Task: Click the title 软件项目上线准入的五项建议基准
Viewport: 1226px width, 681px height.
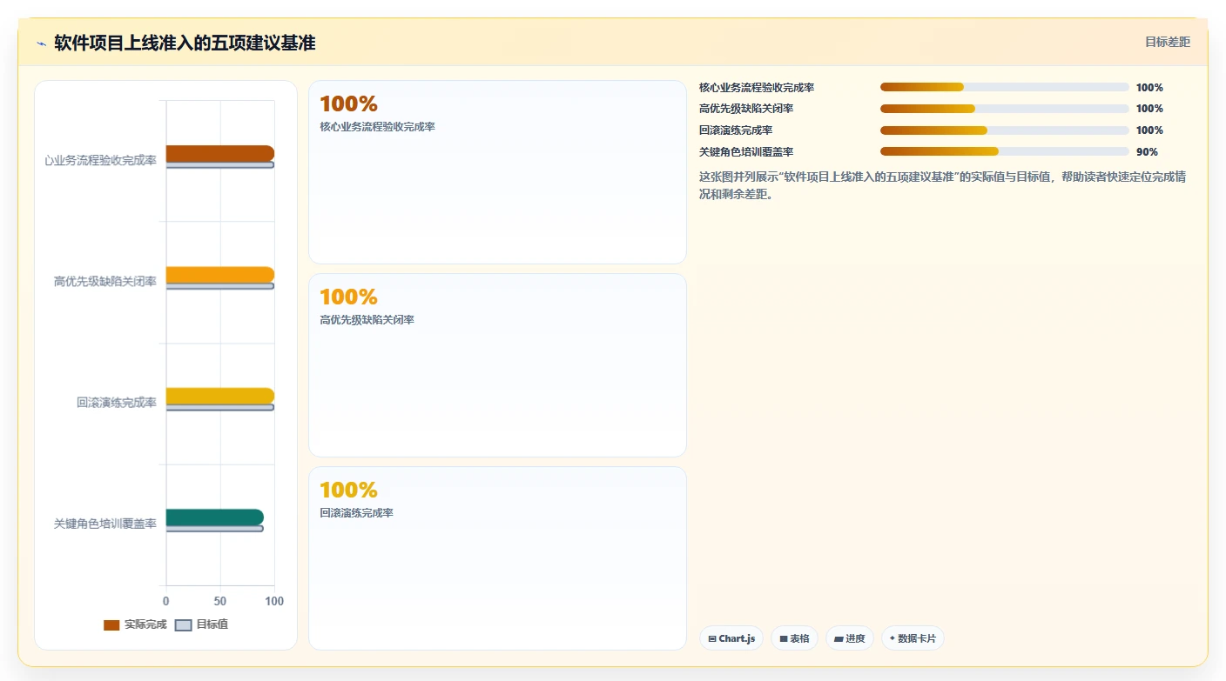Action: click(x=185, y=43)
